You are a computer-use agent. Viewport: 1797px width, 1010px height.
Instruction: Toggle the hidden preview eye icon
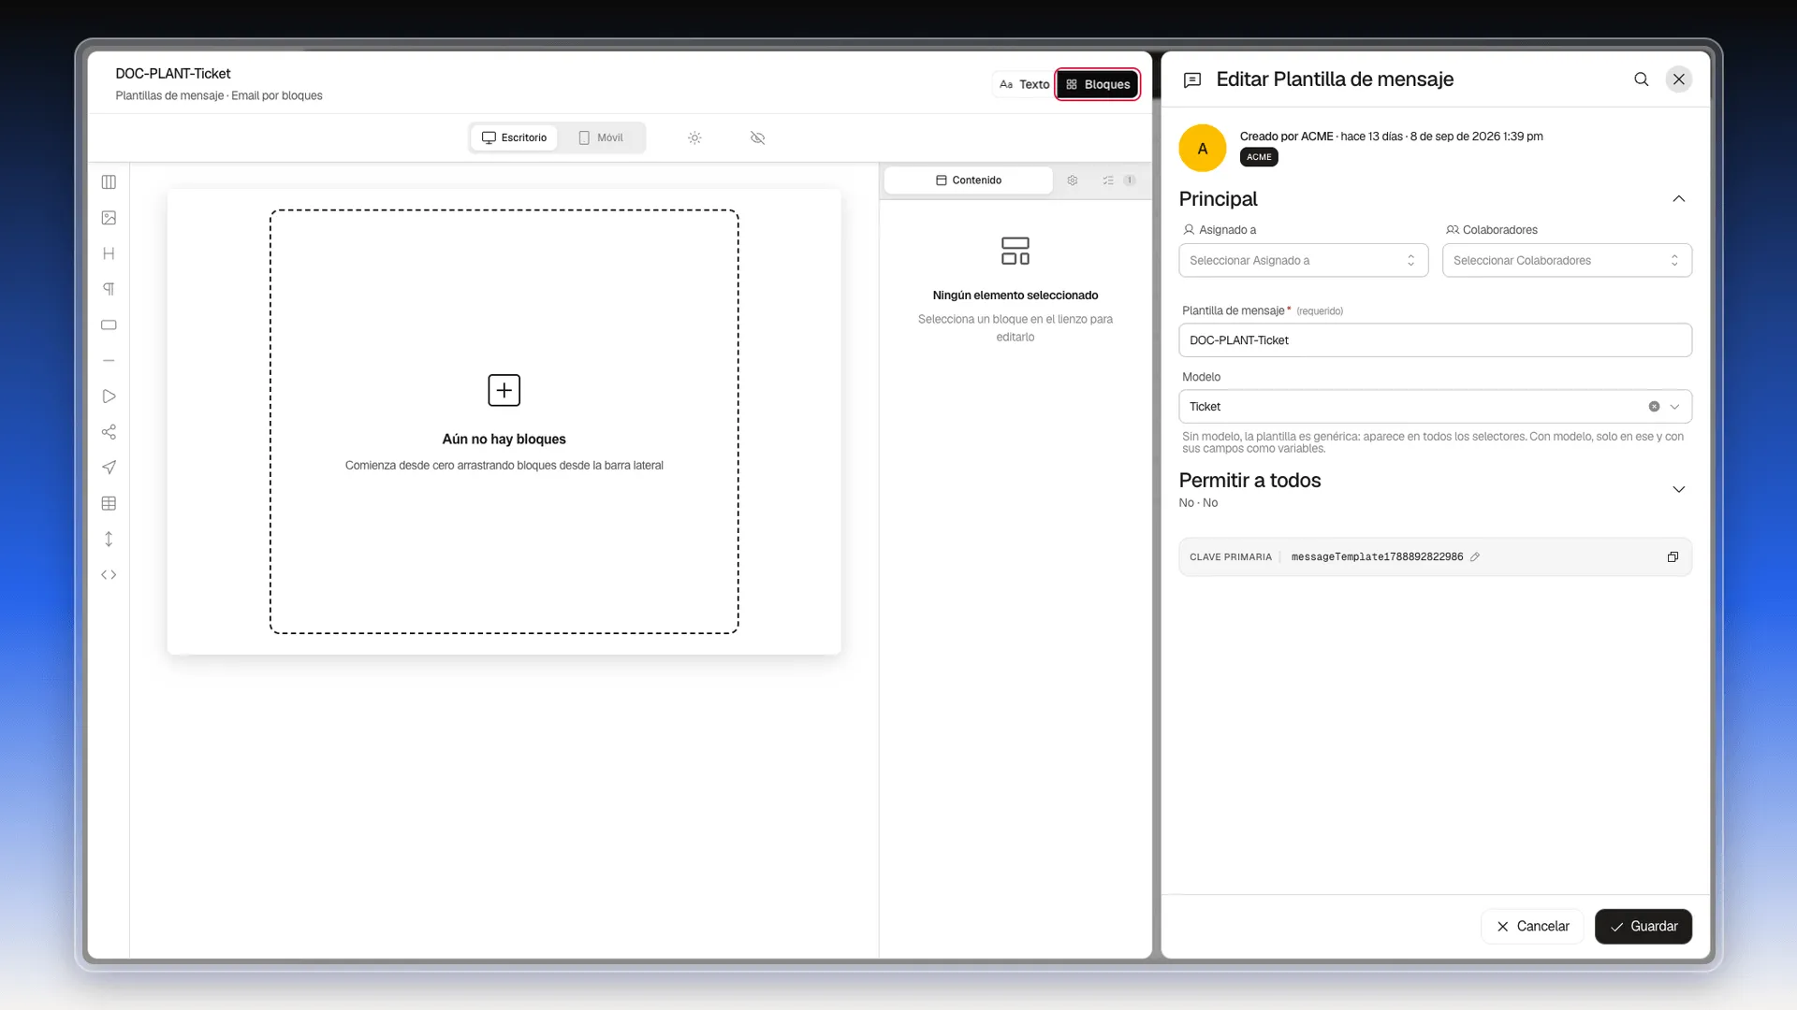click(x=758, y=137)
